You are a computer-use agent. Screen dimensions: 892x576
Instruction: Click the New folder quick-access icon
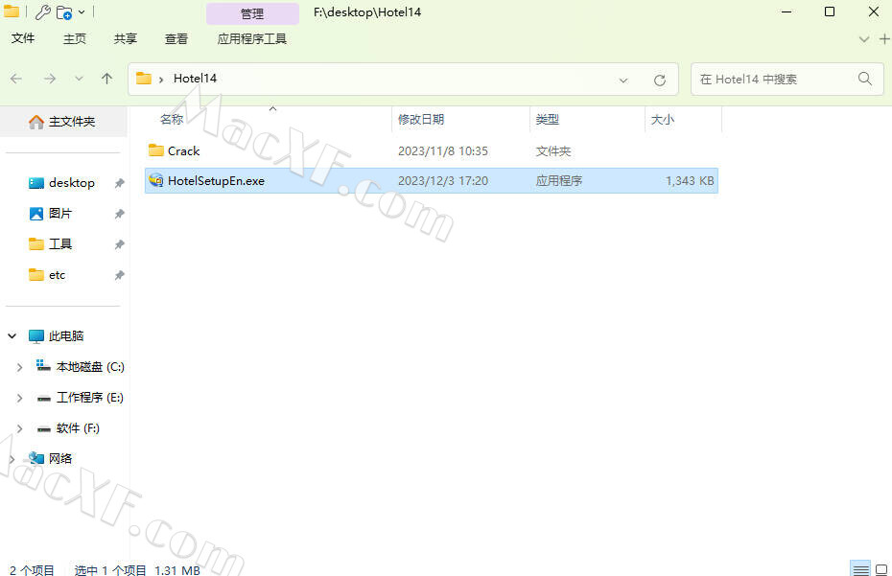(x=64, y=12)
